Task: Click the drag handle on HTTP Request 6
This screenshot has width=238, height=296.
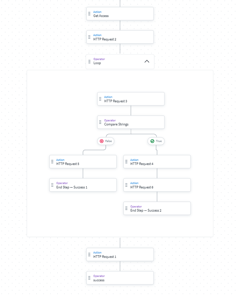Action: [126, 185]
